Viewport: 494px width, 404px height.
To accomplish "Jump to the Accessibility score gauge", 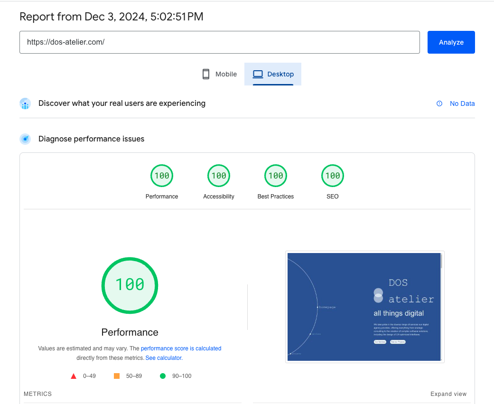I will pos(219,176).
